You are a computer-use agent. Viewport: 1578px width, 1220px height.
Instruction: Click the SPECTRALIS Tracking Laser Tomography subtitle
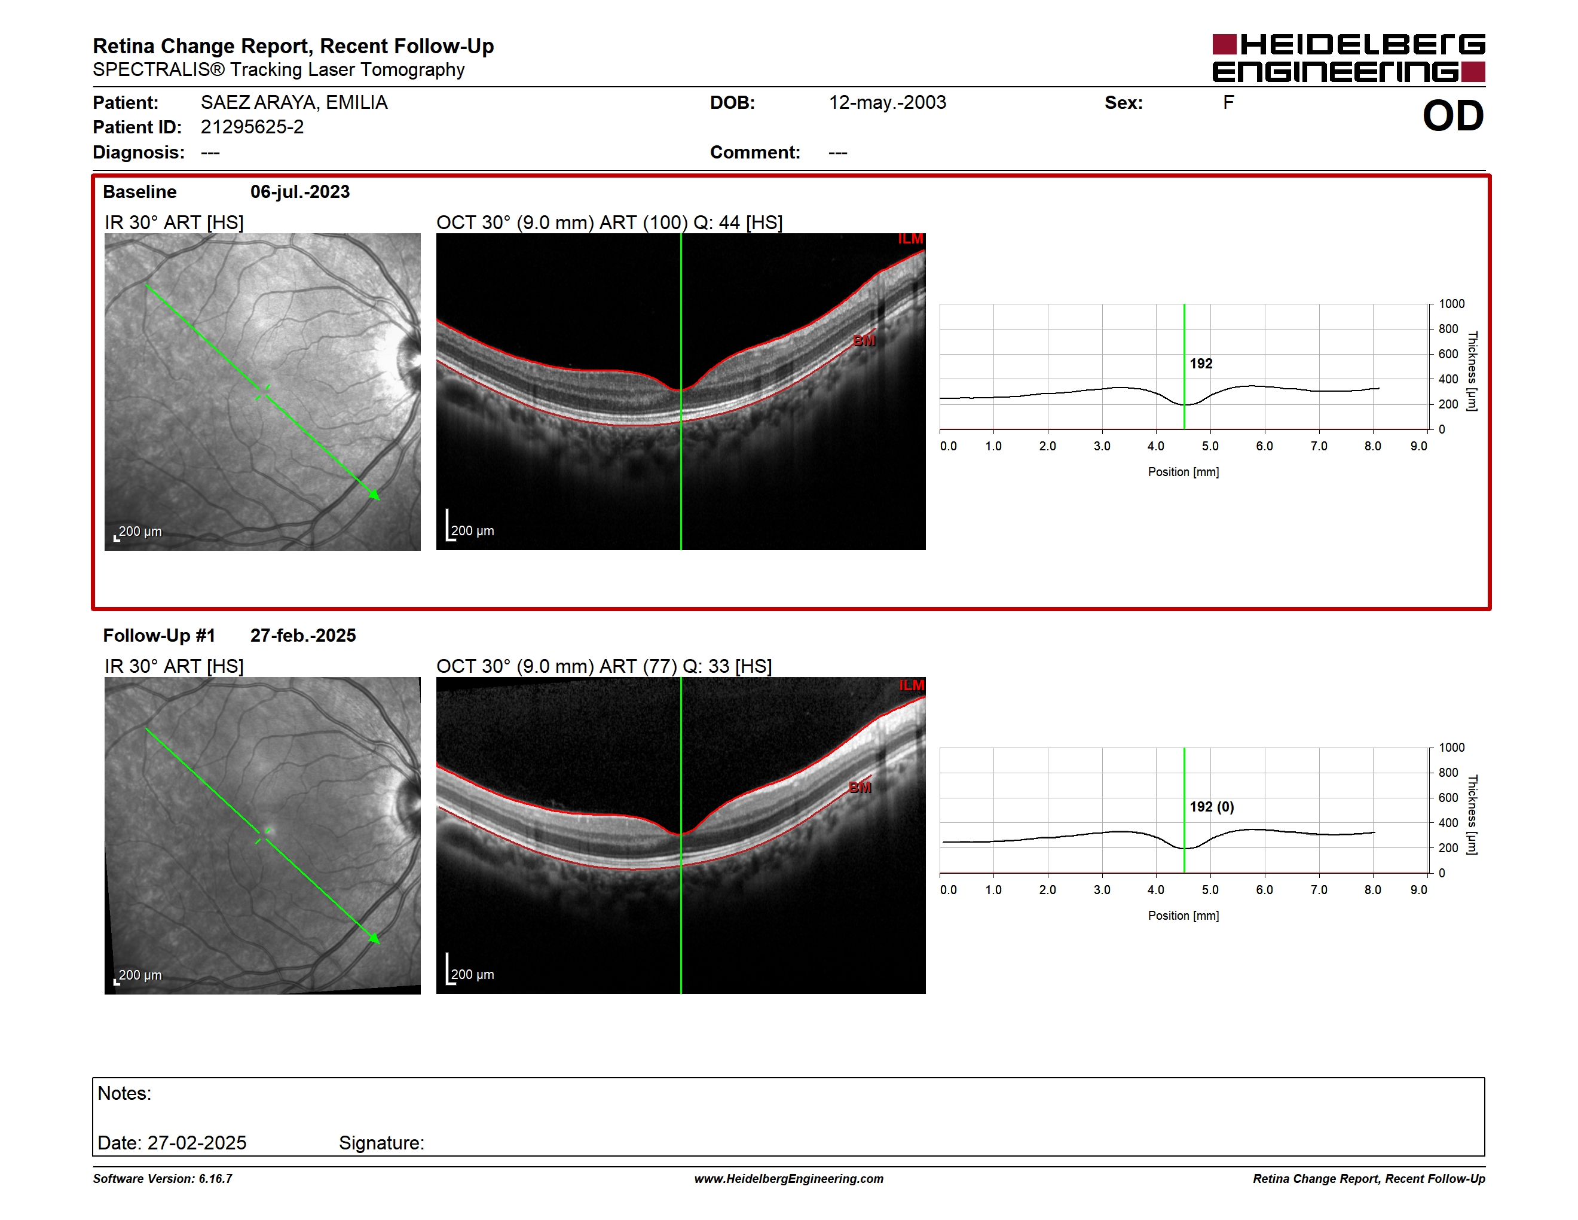[279, 70]
